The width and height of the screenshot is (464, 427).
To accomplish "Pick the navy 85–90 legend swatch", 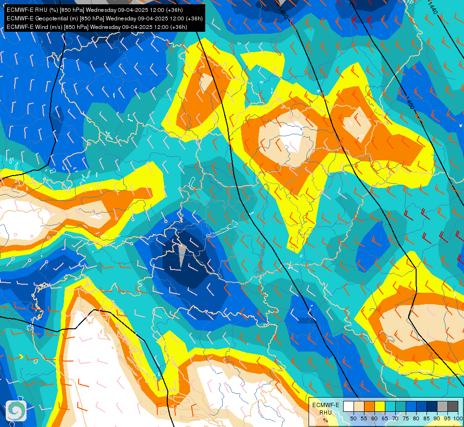I will (432, 406).
